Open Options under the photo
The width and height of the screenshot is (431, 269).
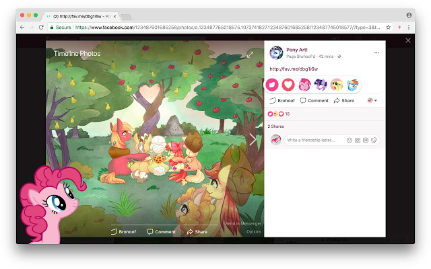tap(254, 231)
